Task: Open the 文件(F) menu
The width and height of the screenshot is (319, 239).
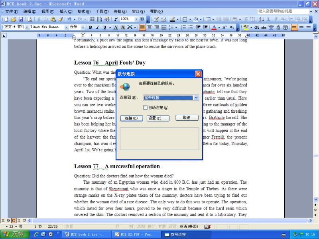Action: point(12,12)
